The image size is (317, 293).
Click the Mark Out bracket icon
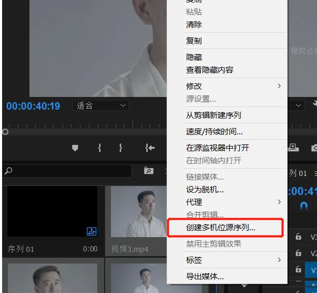(x=121, y=148)
